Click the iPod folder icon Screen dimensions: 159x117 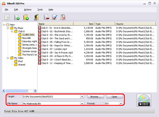pos(16,61)
